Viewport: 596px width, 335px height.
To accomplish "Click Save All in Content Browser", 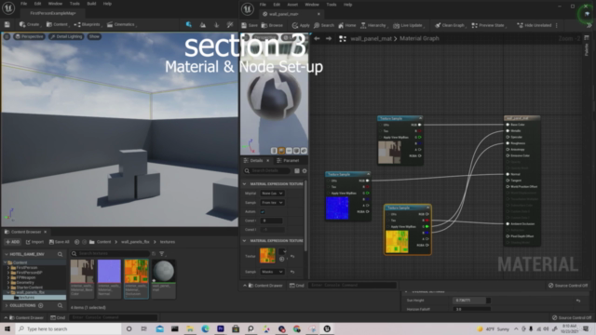I will click(60, 242).
